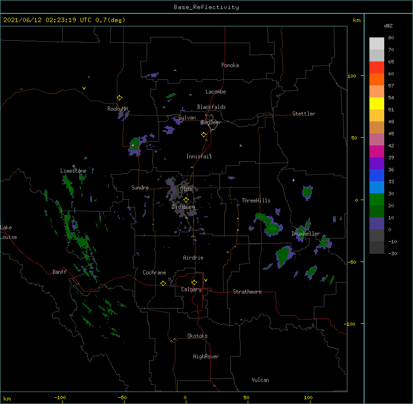
Task: Click the -100 tick label on the horizontal axis
Action: click(60, 397)
